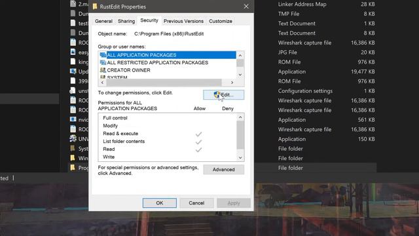The width and height of the screenshot is (419, 236).
Task: Select the Security tab
Action: tap(149, 20)
